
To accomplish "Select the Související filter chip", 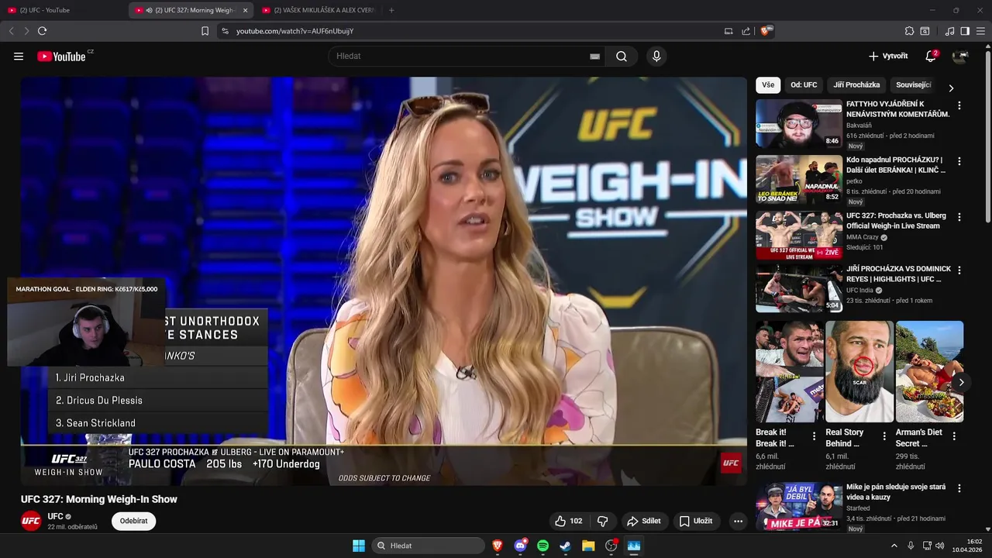I will click(914, 85).
